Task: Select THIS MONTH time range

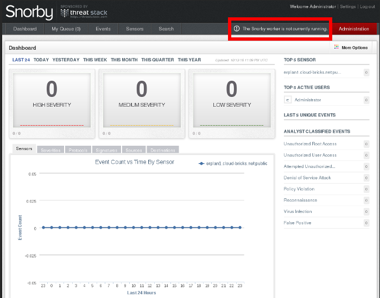Action: (124, 60)
